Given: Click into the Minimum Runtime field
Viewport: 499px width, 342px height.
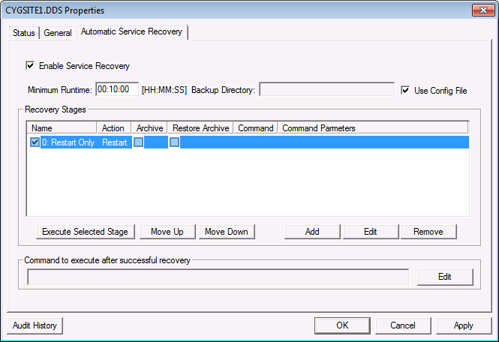Looking at the screenshot, I should pos(117,89).
